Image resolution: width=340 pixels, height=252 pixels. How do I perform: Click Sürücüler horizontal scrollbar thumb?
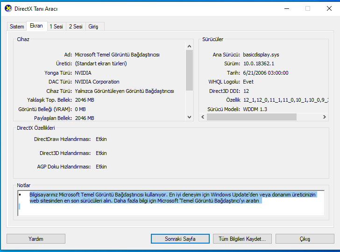(252, 117)
